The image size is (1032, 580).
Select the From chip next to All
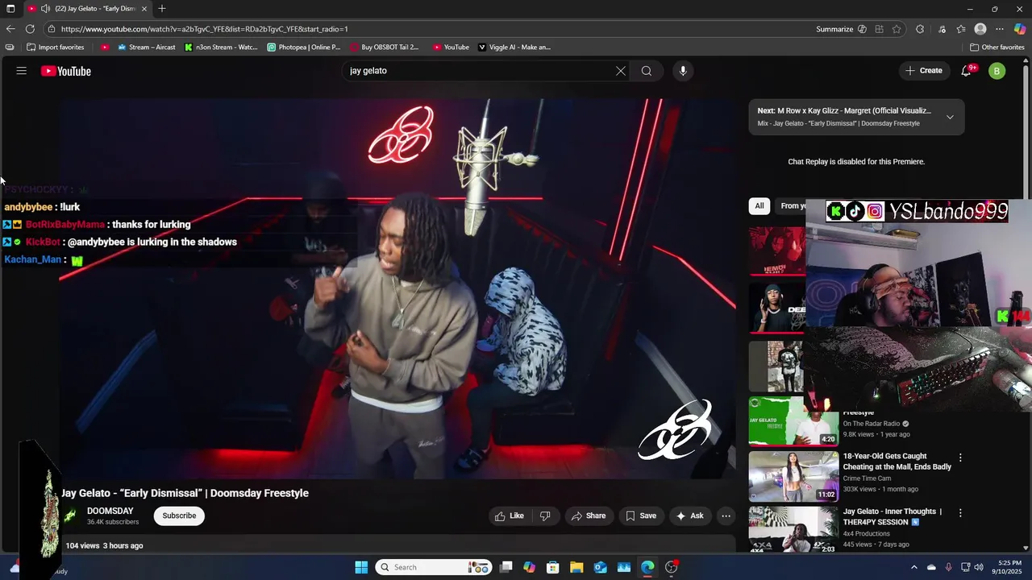(793, 206)
